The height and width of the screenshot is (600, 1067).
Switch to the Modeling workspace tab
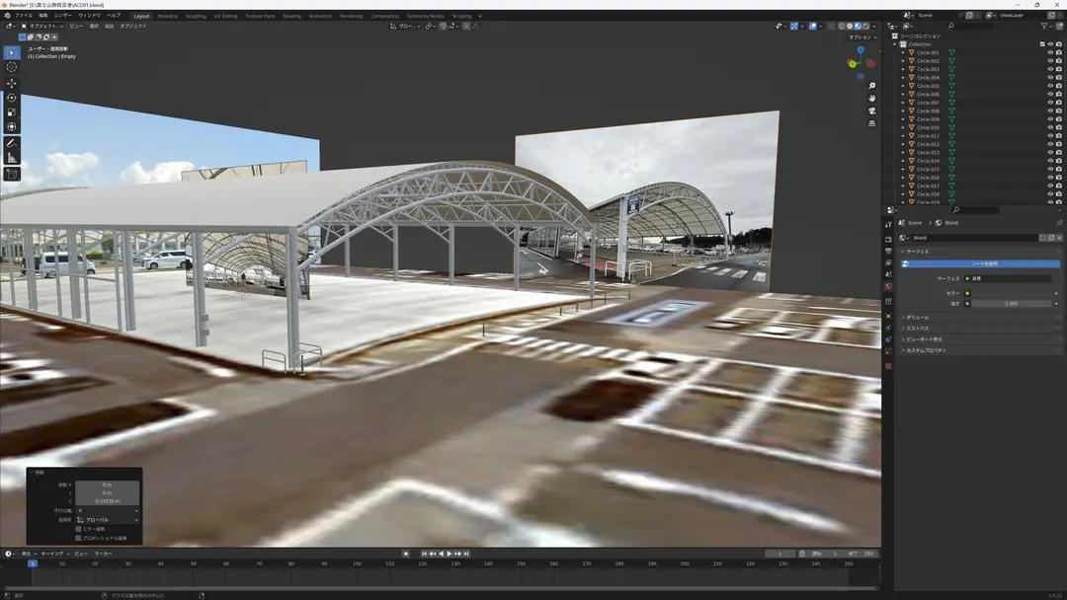(167, 16)
